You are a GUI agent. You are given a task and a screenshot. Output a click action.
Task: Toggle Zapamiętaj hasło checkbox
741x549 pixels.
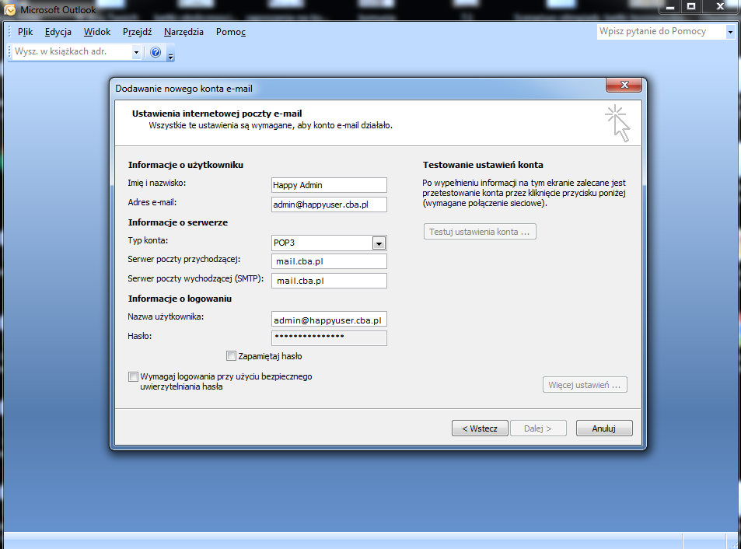pyautogui.click(x=231, y=356)
